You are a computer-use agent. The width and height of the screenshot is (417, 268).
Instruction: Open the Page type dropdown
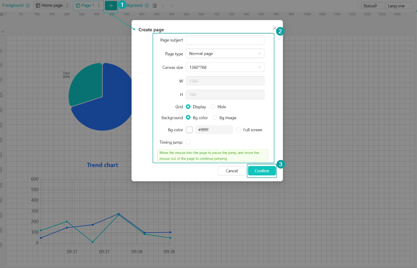pyautogui.click(x=225, y=54)
